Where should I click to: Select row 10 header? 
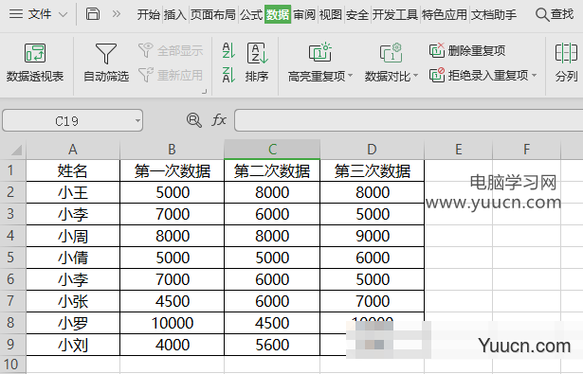[13, 365]
